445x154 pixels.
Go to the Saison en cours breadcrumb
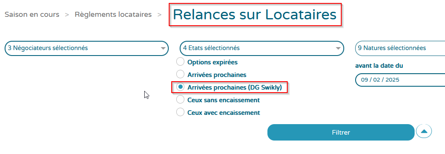[x=32, y=14]
